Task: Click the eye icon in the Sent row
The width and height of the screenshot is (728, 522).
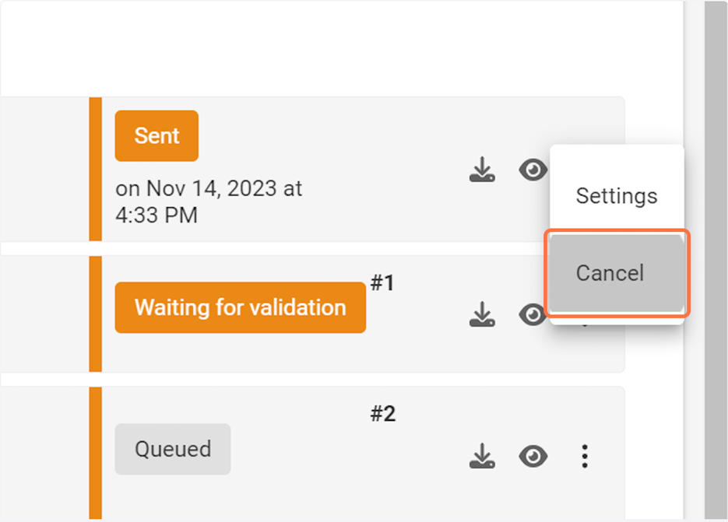Action: (x=533, y=170)
